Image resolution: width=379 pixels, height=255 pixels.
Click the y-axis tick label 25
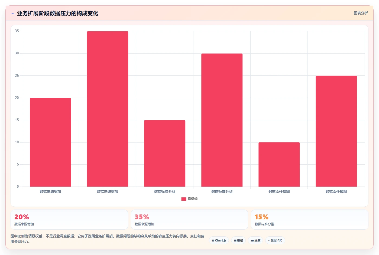(17, 75)
